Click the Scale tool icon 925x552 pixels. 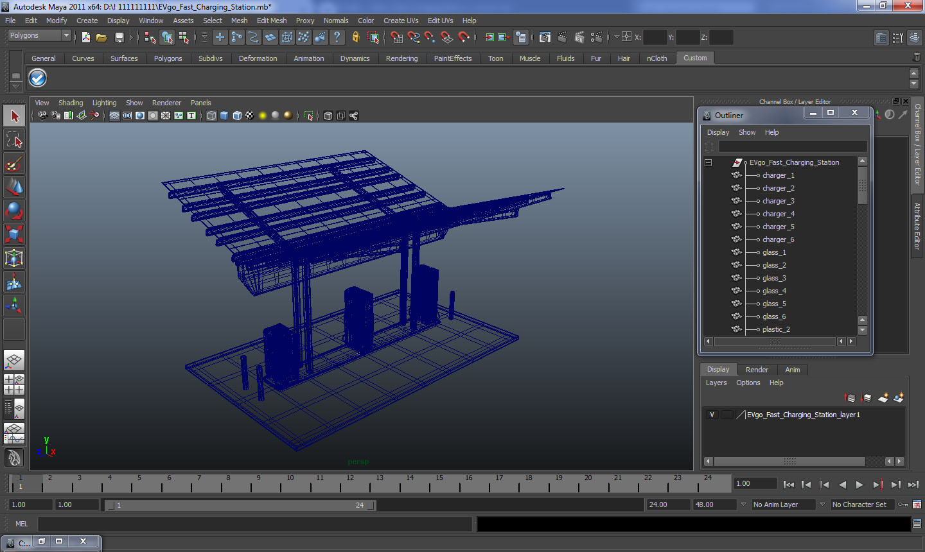click(x=14, y=234)
